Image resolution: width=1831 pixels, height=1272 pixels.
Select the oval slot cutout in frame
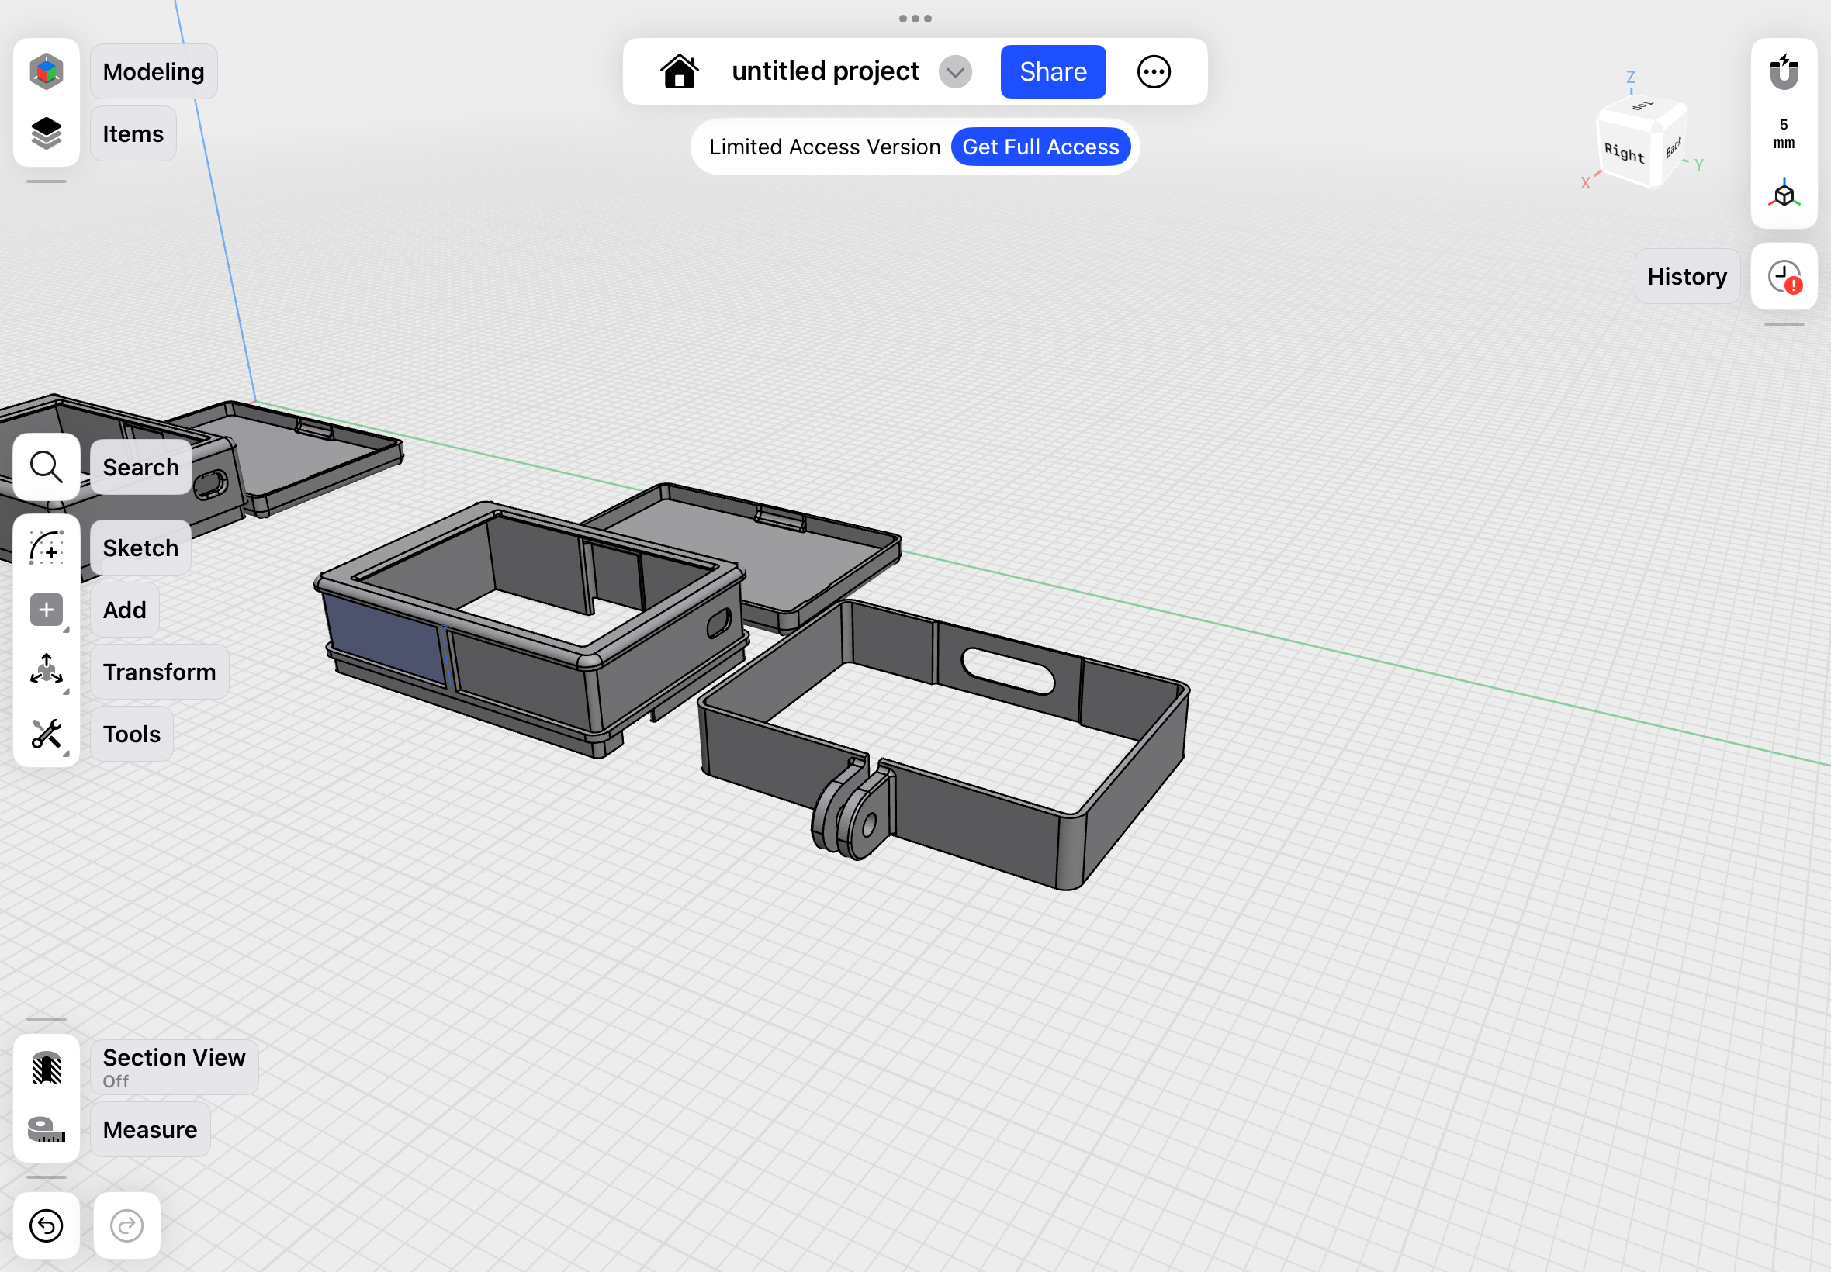tap(1008, 670)
